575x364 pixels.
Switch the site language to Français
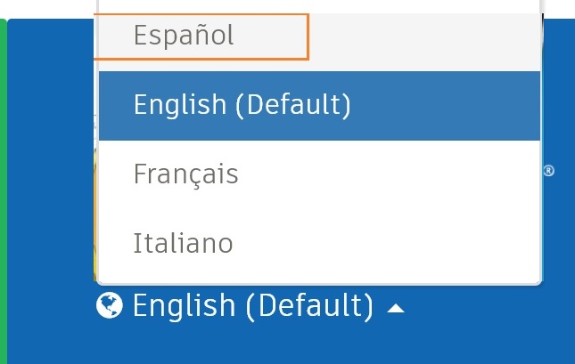319,174
